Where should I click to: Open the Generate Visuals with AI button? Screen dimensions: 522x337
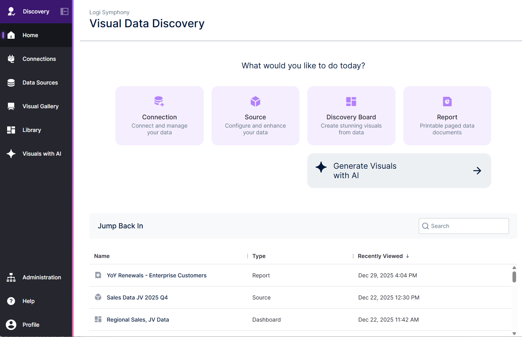tap(399, 170)
